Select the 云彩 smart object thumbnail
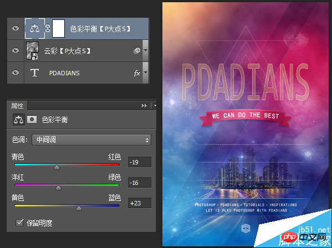The height and width of the screenshot is (248, 332). tap(32, 50)
